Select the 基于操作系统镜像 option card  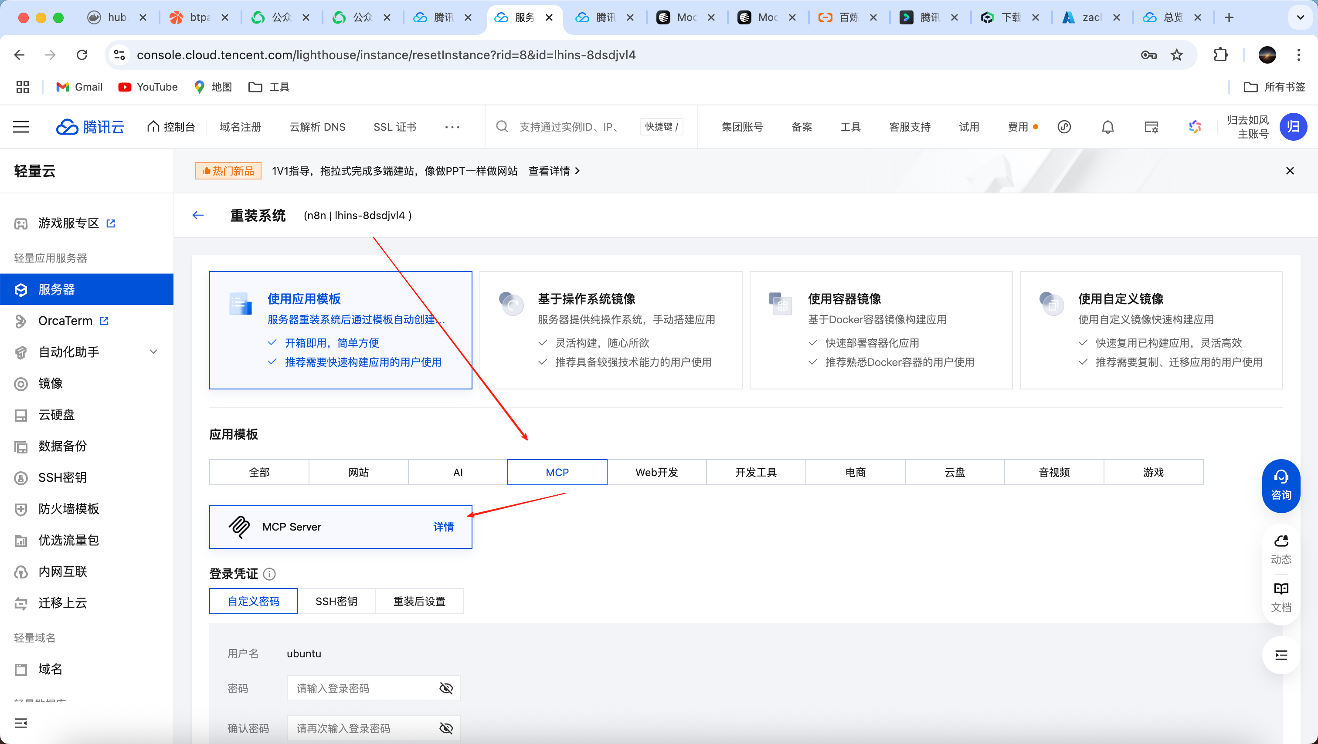click(x=611, y=330)
